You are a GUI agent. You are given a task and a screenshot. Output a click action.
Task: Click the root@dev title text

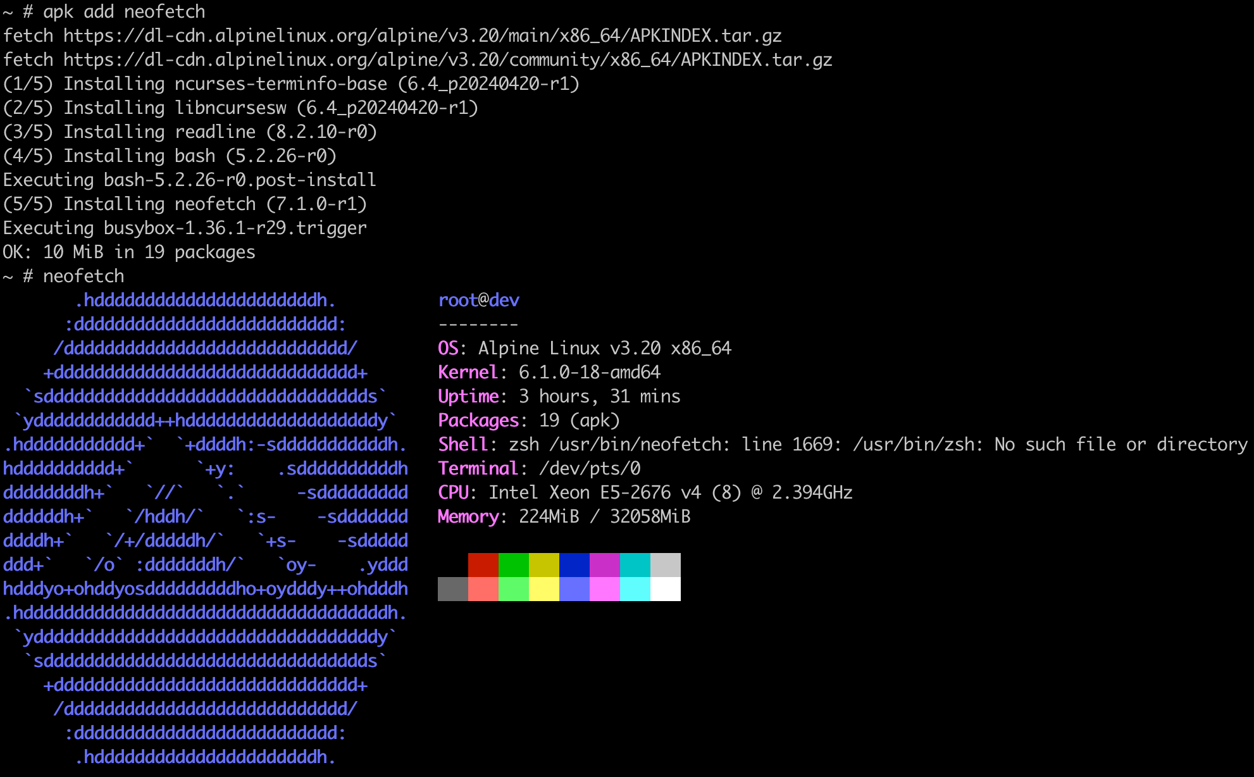(478, 300)
